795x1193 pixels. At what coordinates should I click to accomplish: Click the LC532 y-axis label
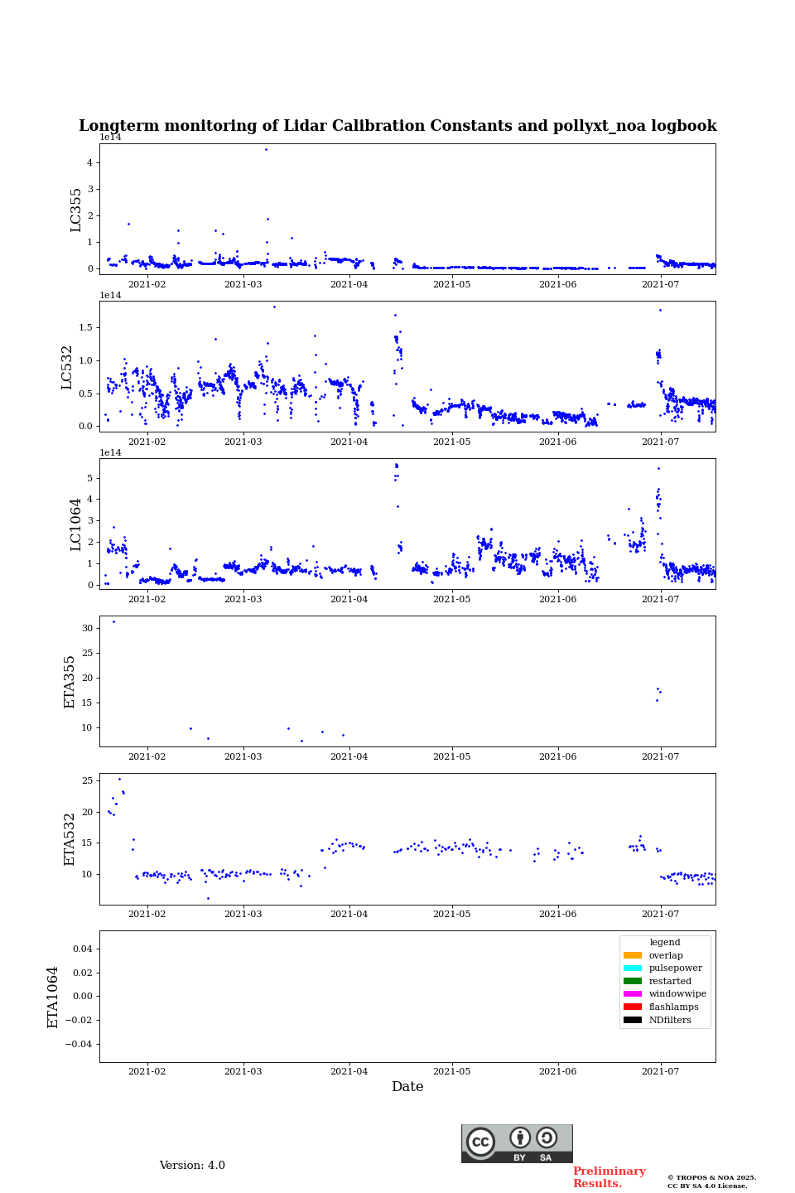tap(67, 367)
